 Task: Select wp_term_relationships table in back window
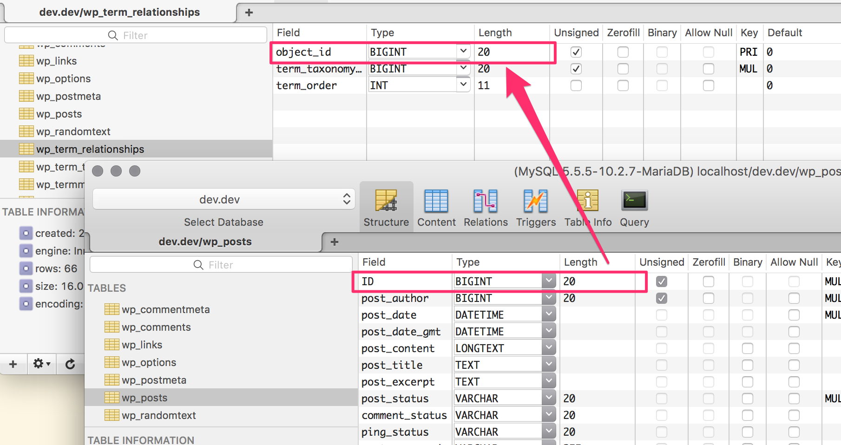click(x=136, y=149)
